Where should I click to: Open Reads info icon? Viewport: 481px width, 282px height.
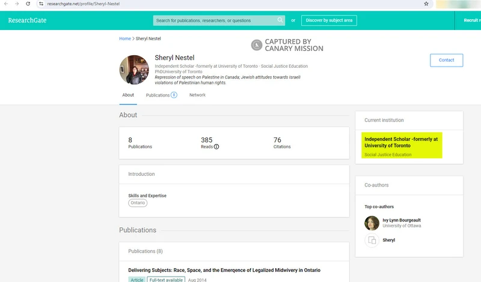(216, 146)
